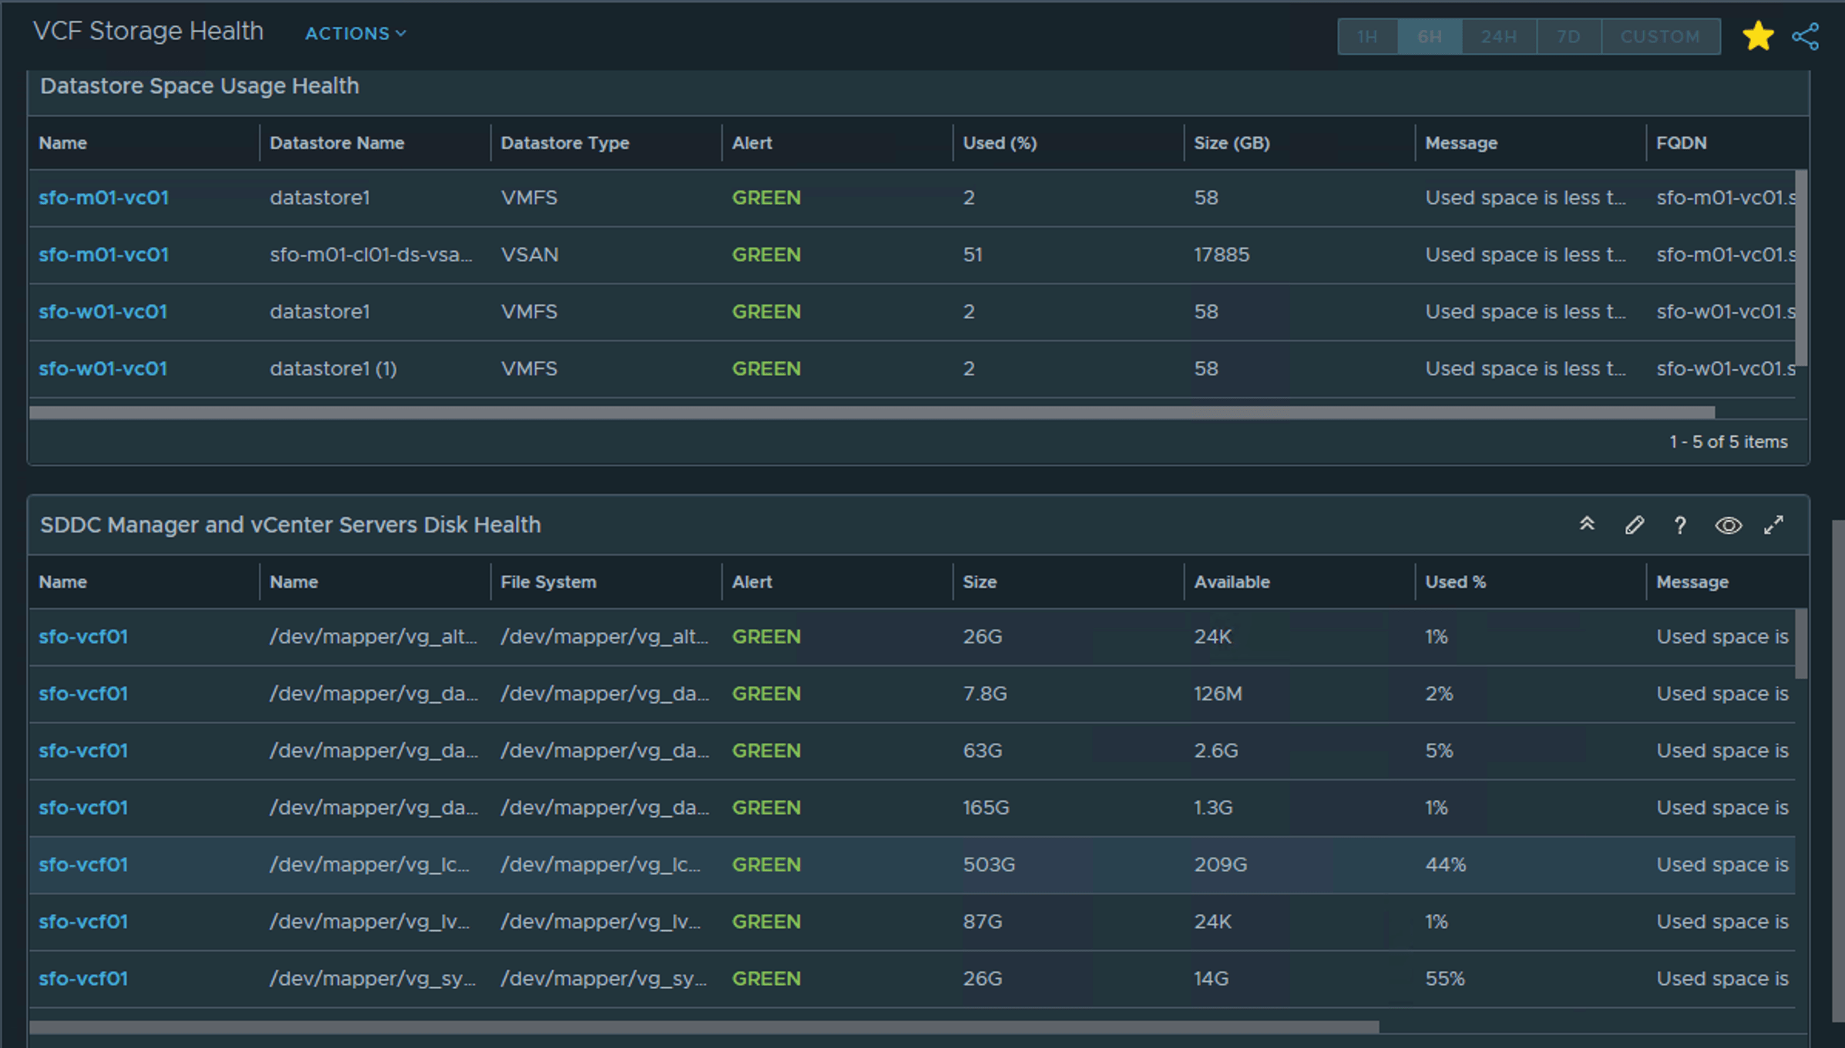Sort by Used (%) column header
Image resolution: width=1845 pixels, height=1048 pixels.
click(1000, 143)
